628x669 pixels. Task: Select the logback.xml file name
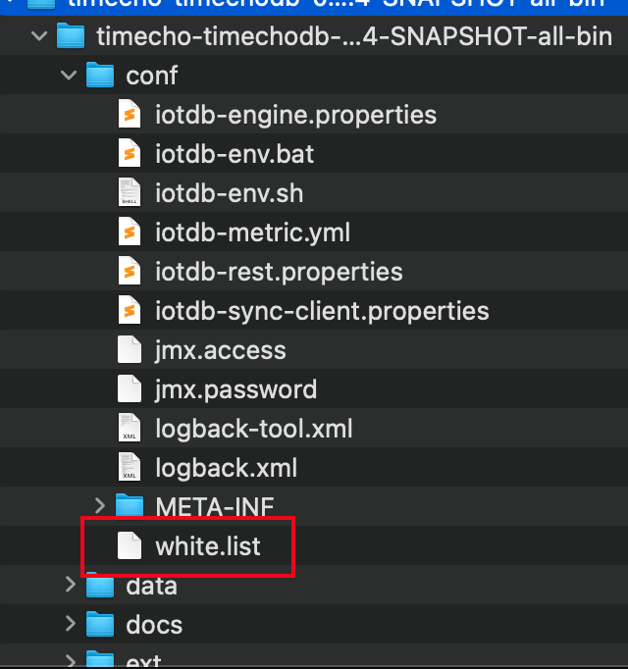coord(226,468)
